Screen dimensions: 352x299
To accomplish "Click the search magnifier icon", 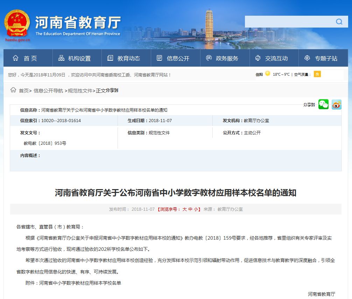I will pos(339,22).
